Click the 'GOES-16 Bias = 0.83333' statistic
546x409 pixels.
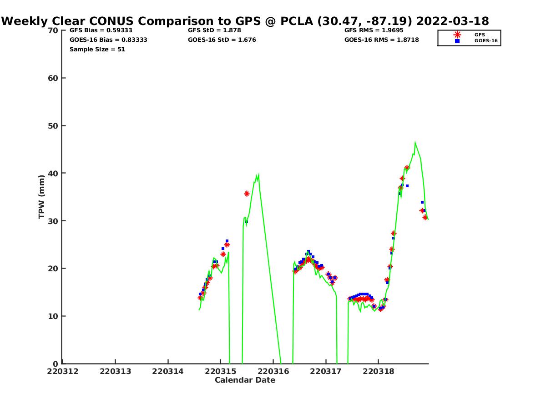(x=108, y=40)
